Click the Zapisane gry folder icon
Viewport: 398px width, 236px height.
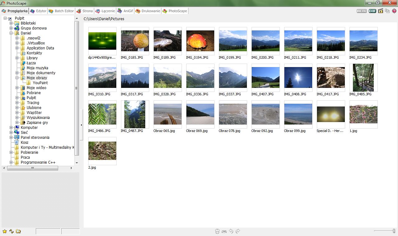pyautogui.click(x=23, y=123)
